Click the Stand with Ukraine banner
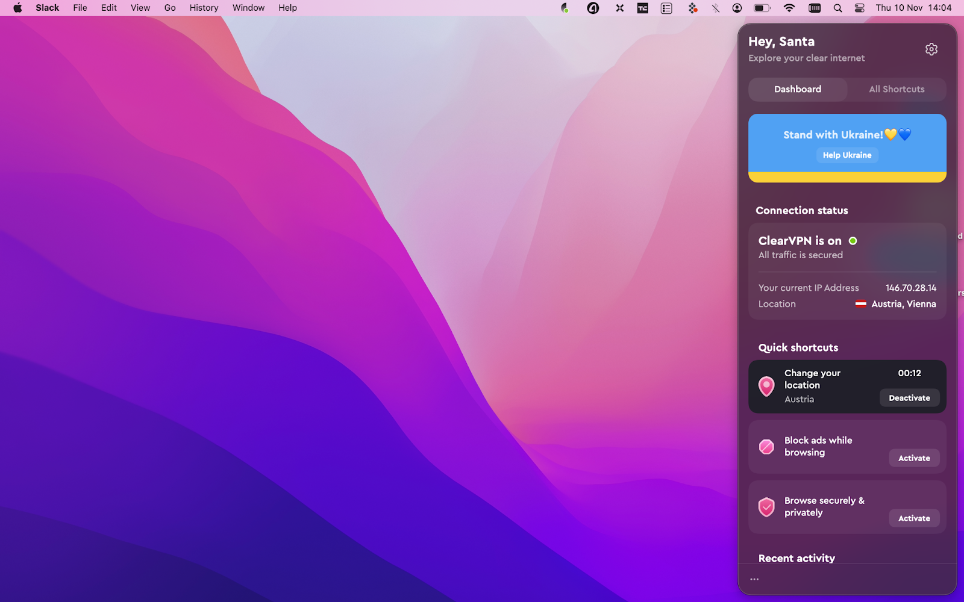964x602 pixels. point(847,148)
